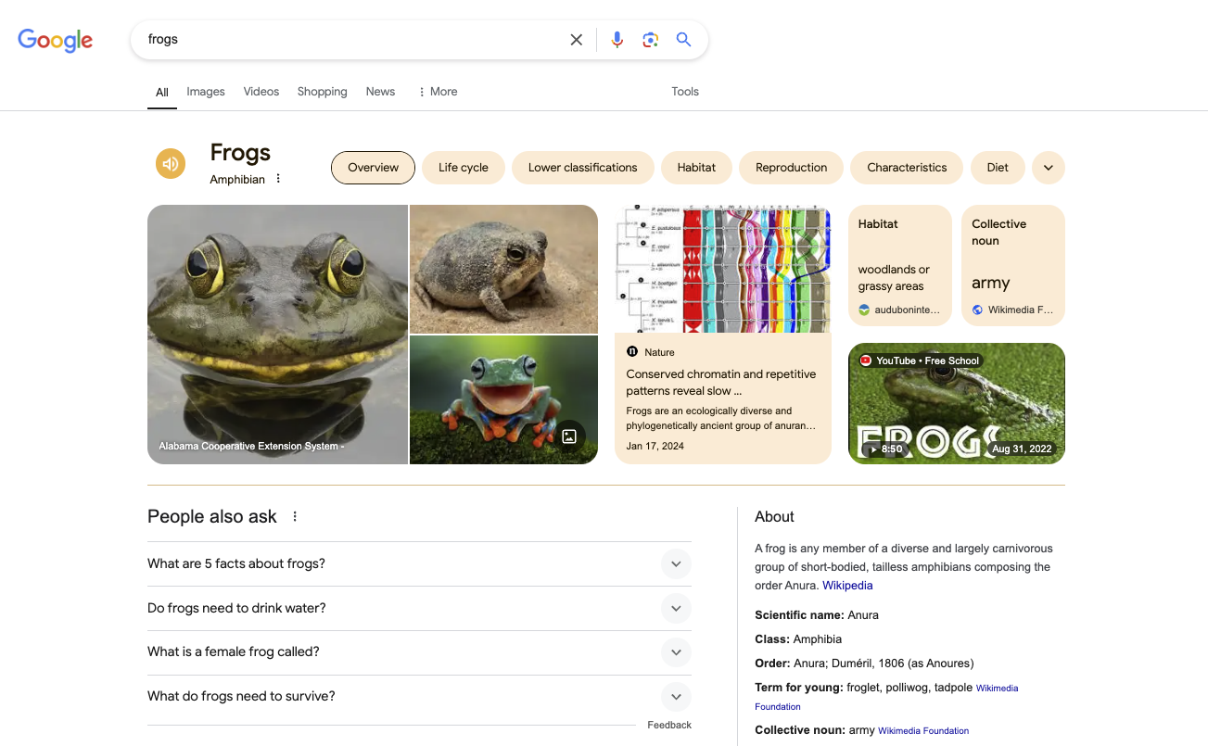Screen dimensions: 1208x746
Task: Open the three-dot menu beside Amphibian
Action: (280, 180)
